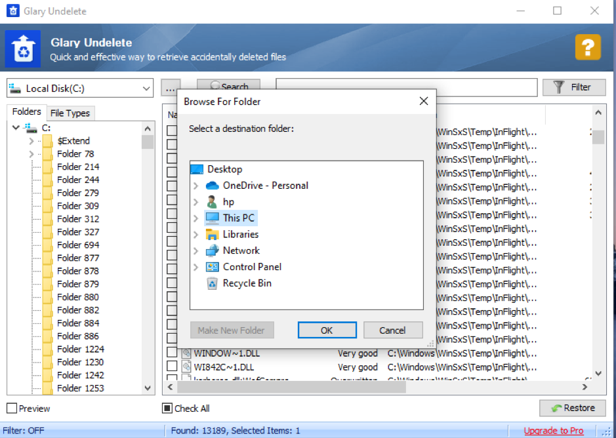This screenshot has height=438, width=616.
Task: Check the WI842C~1.DLL file checkbox
Action: [172, 366]
